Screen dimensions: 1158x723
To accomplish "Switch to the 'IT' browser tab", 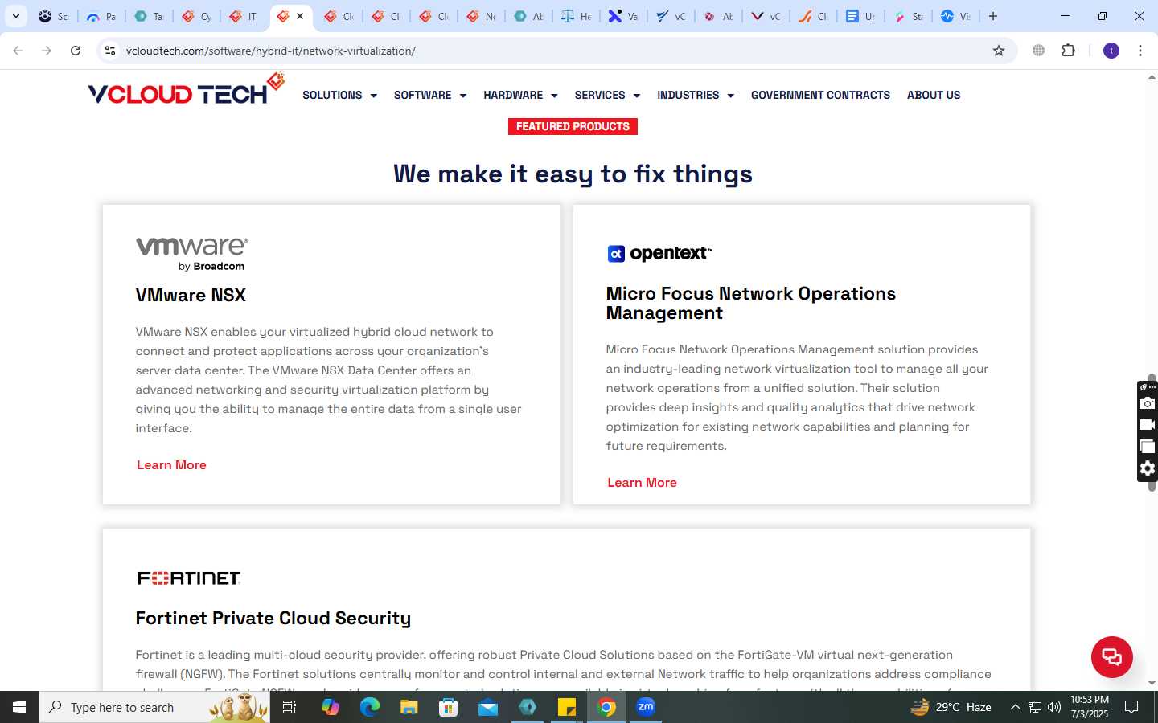I will pyautogui.click(x=244, y=16).
